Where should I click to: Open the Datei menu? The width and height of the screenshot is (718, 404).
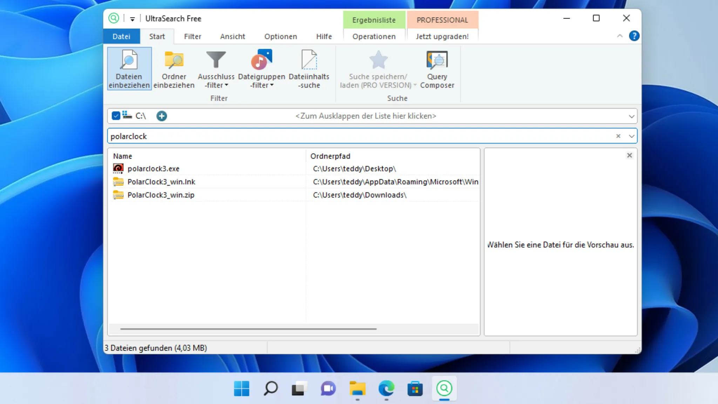pos(122,36)
